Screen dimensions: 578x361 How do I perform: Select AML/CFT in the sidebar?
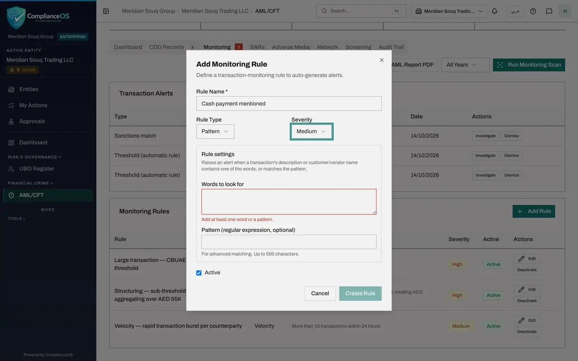[x=48, y=195]
